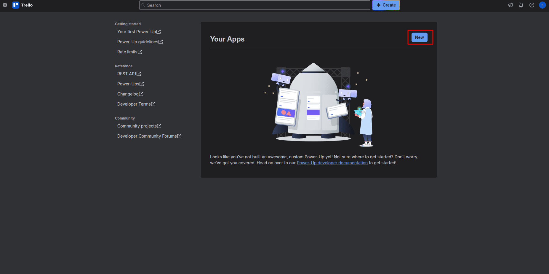Open Developer Community Forums link
Image resolution: width=549 pixels, height=274 pixels.
(149, 136)
